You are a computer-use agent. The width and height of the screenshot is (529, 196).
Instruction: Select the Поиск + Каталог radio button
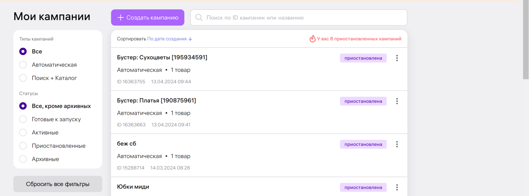23,78
